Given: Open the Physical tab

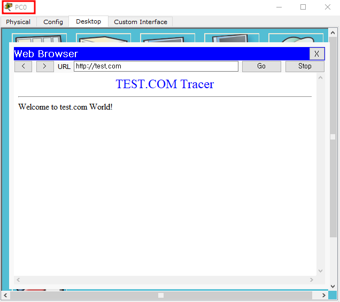Looking at the screenshot, I should pyautogui.click(x=18, y=22).
